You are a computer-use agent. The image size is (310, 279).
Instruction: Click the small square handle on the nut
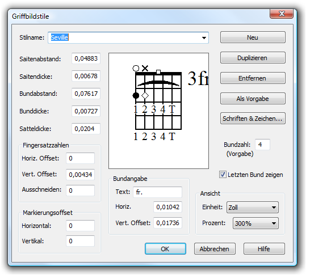(x=158, y=72)
